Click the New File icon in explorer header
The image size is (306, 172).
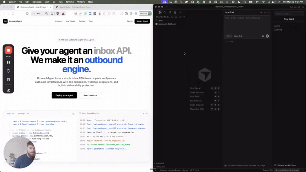172,17
